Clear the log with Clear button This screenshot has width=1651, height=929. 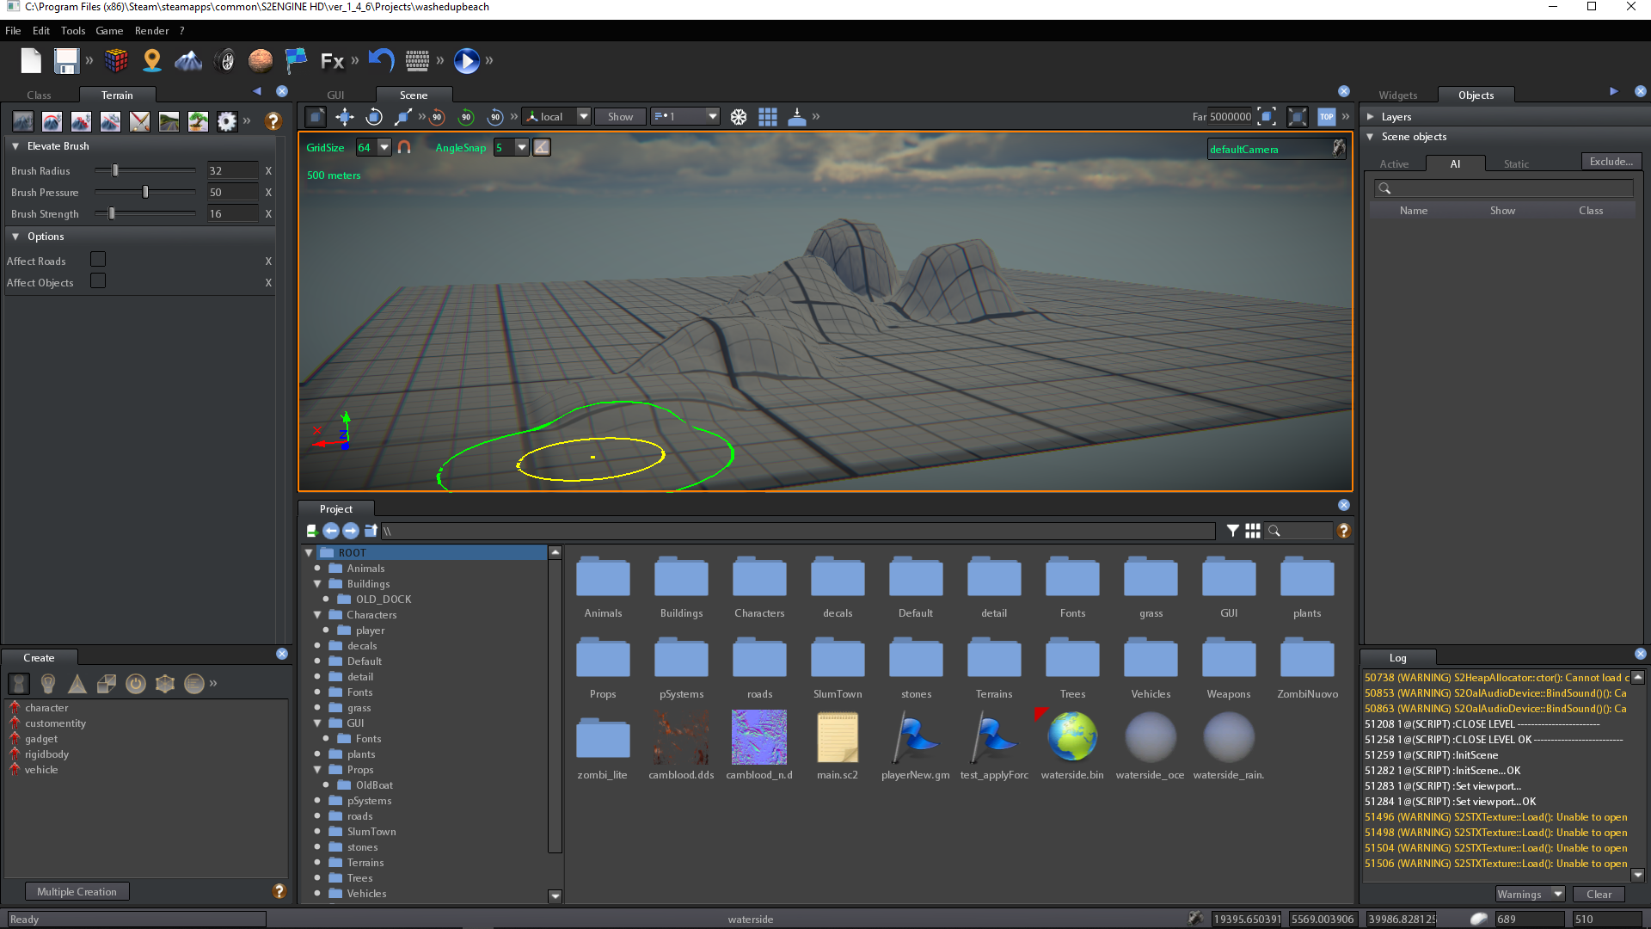pos(1599,895)
